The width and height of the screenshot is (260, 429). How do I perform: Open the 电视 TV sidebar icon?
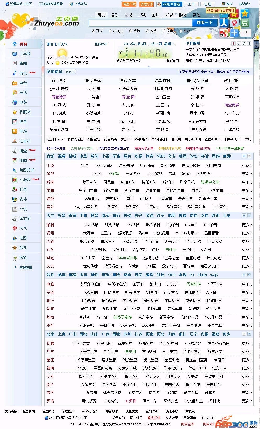(x=15, y=92)
